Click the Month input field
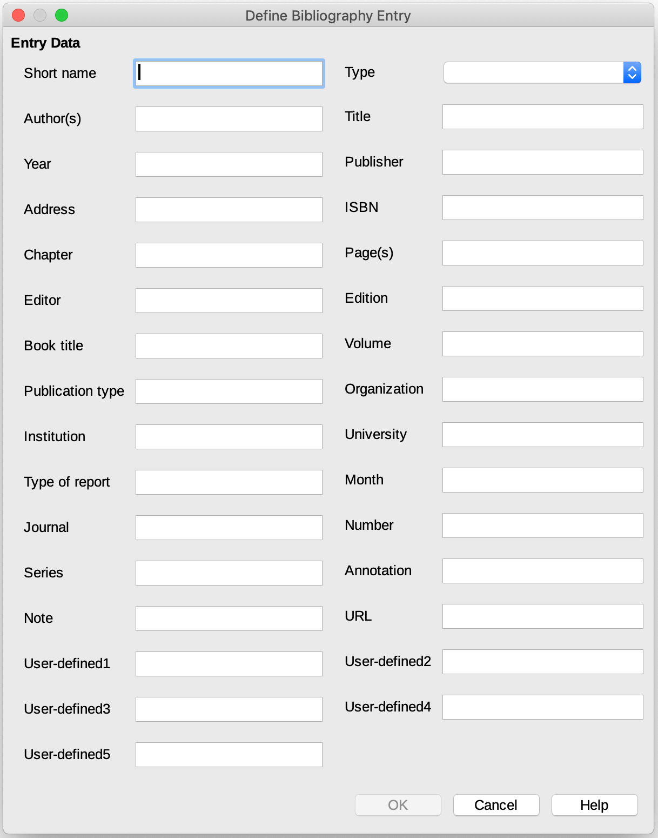Viewport: 658px width, 838px height. pyautogui.click(x=542, y=480)
